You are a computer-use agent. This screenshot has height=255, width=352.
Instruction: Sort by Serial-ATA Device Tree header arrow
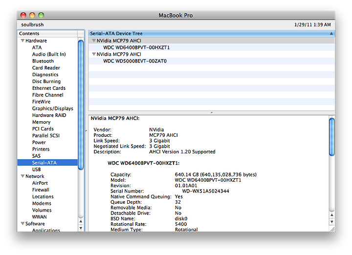tap(331, 33)
